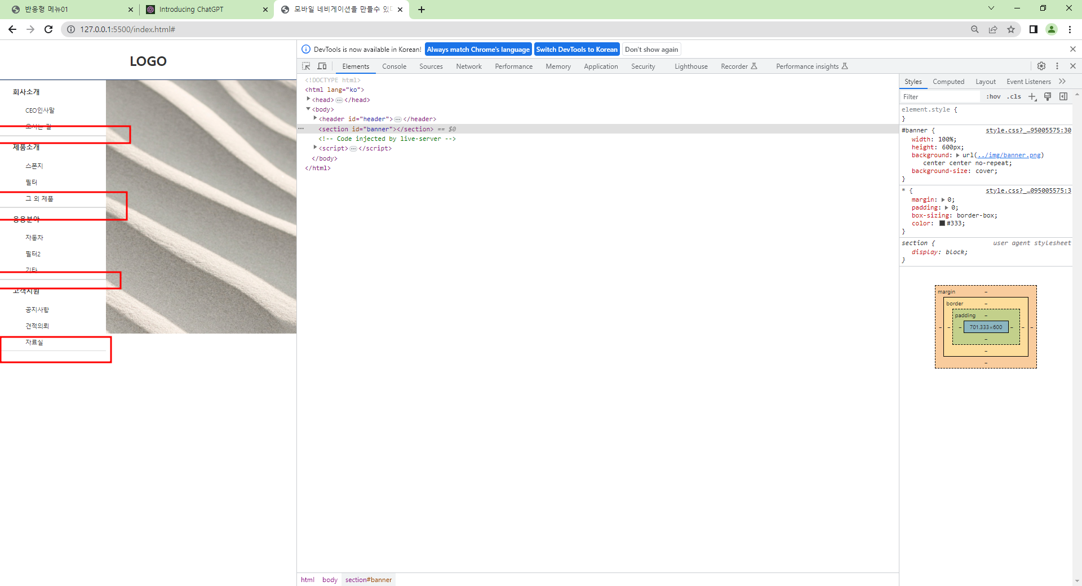Open DevTools customize menu (three dots)
The height and width of the screenshot is (586, 1082).
[x=1057, y=66]
